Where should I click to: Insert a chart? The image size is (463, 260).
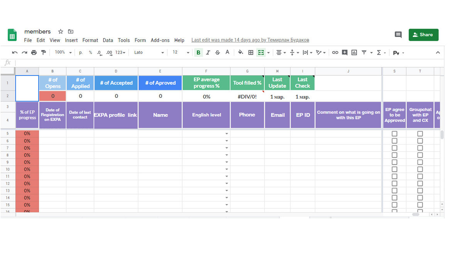tap(354, 52)
